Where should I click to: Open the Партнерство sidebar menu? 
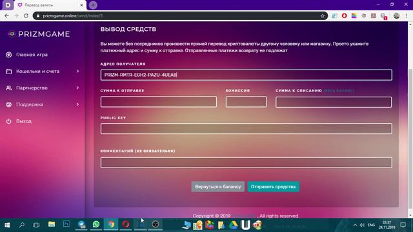[x=32, y=88]
